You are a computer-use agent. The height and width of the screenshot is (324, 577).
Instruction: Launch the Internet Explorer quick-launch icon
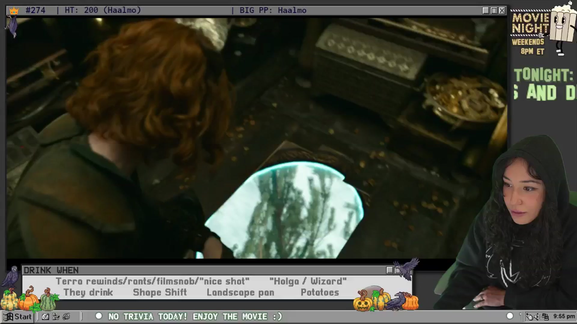66,316
